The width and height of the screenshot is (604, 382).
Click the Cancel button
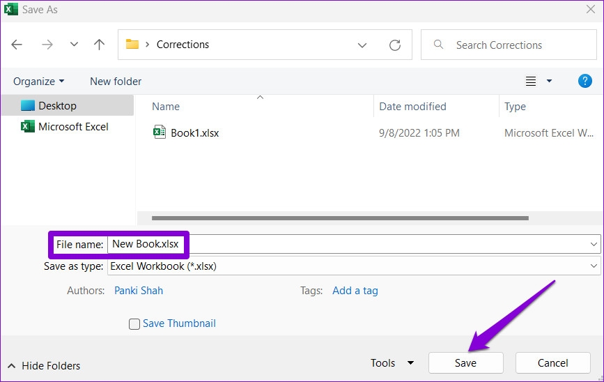(552, 362)
